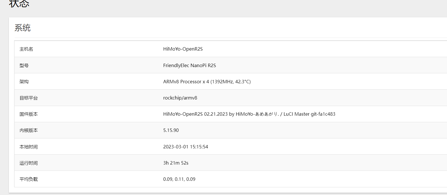The image size is (447, 195).
Task: Click the firmware version text with LuCI Master
Action: pyautogui.click(x=249, y=114)
